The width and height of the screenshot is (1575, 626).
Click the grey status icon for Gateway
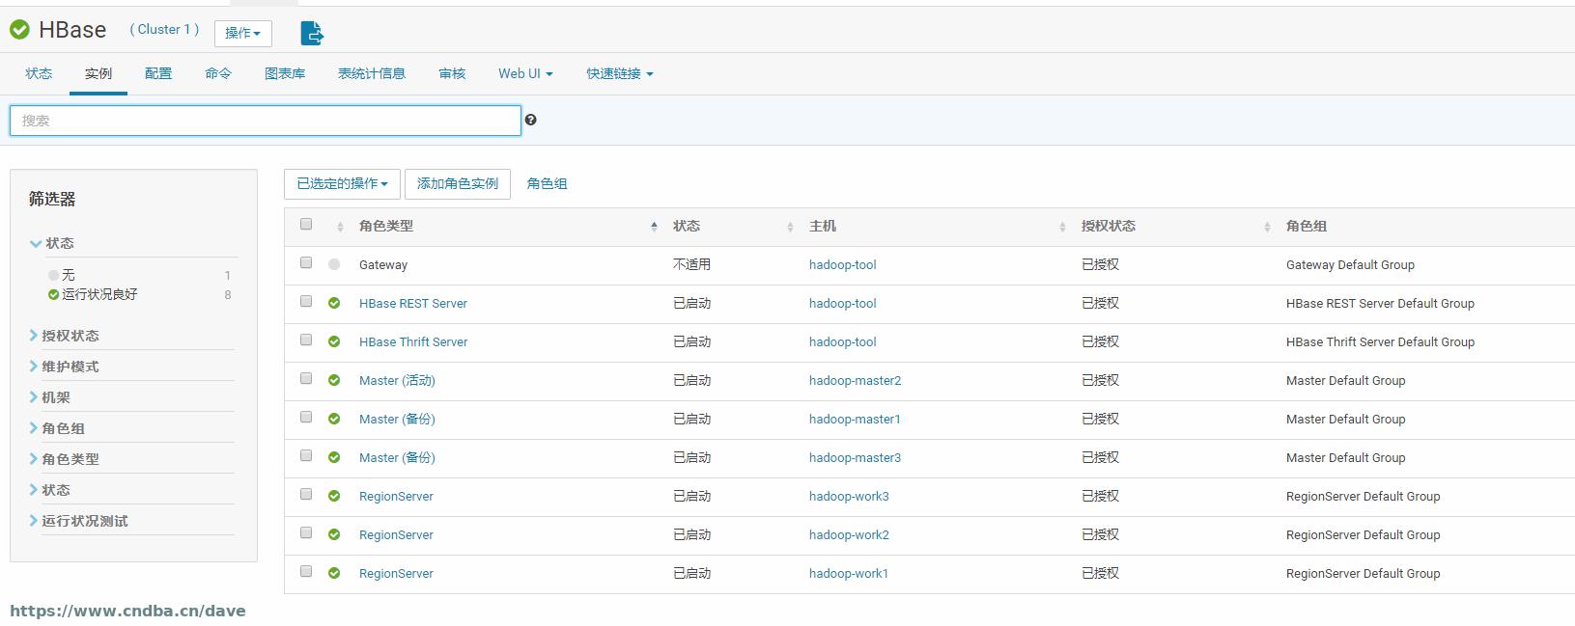tap(334, 264)
